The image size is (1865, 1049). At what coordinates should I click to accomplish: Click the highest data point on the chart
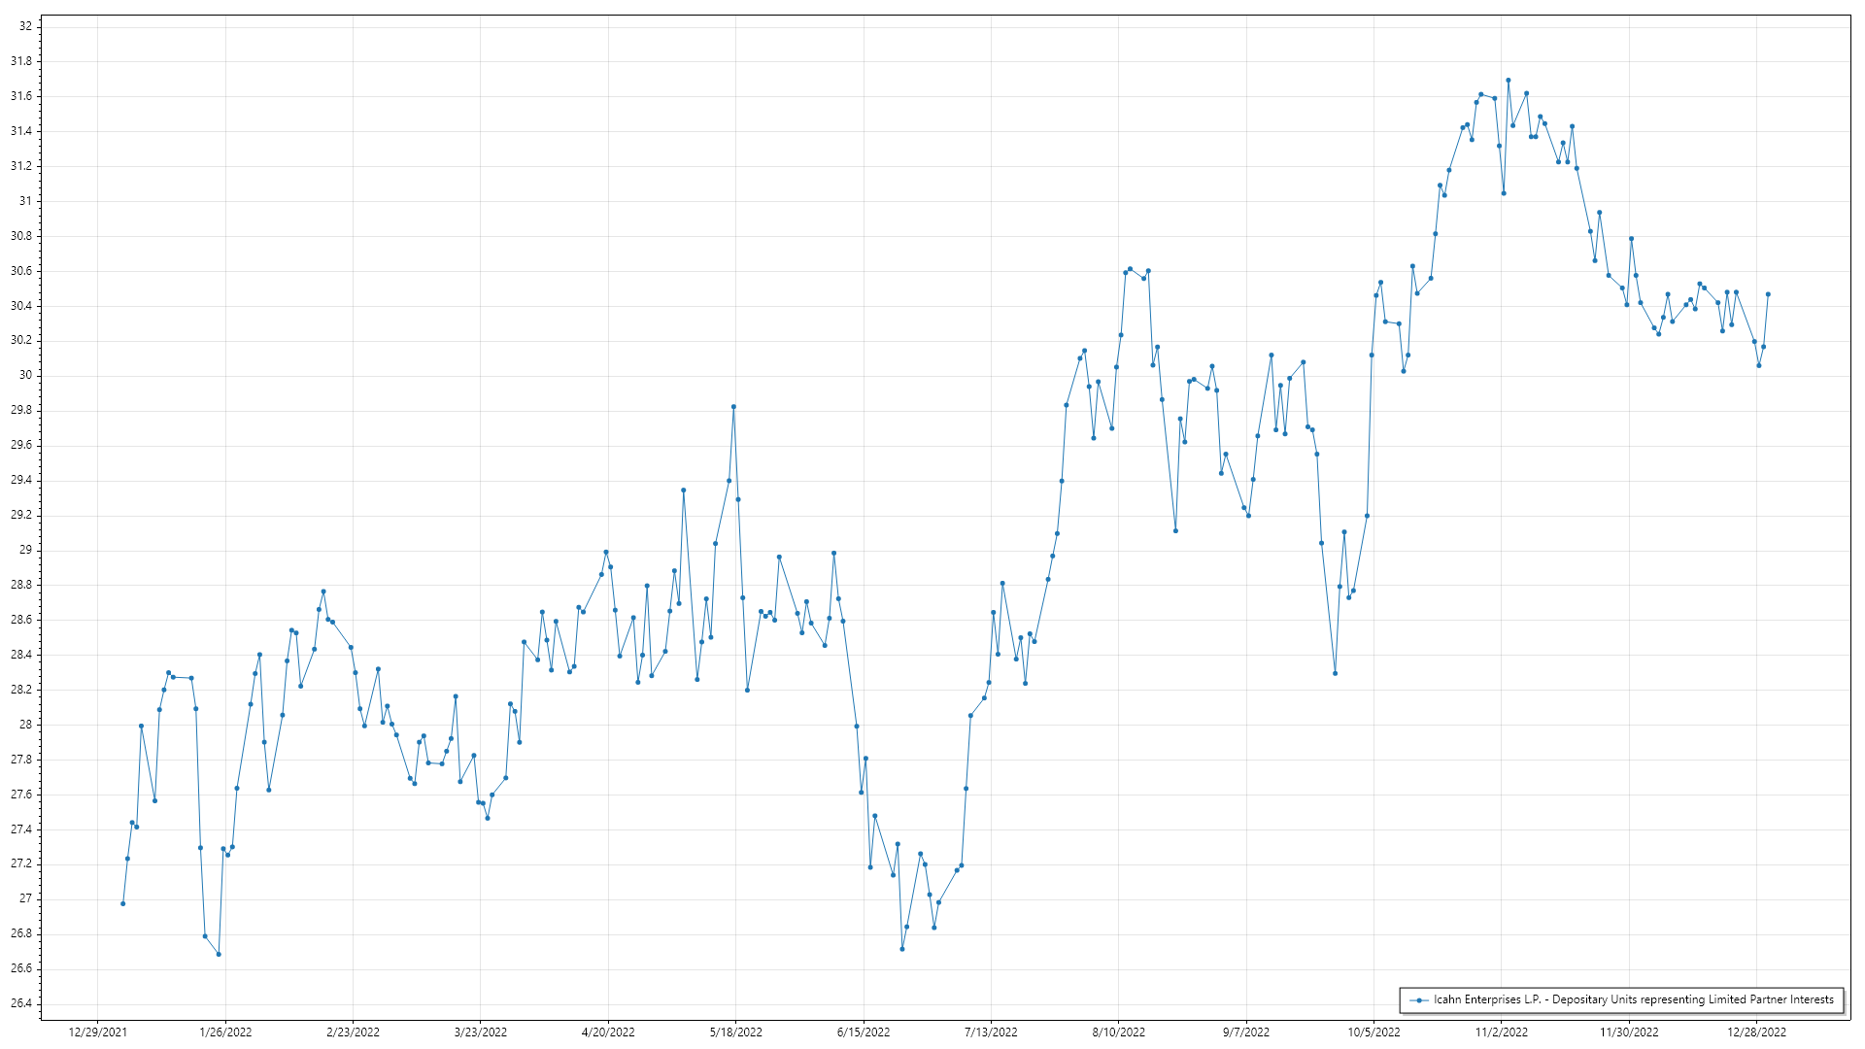click(1508, 81)
